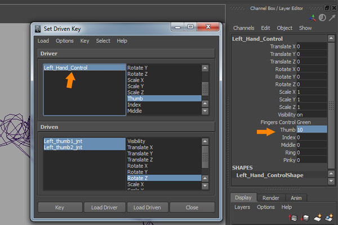This screenshot has width=338, height=225.
Task: Click Driven attribute list scroll-down arrow
Action: (205, 186)
